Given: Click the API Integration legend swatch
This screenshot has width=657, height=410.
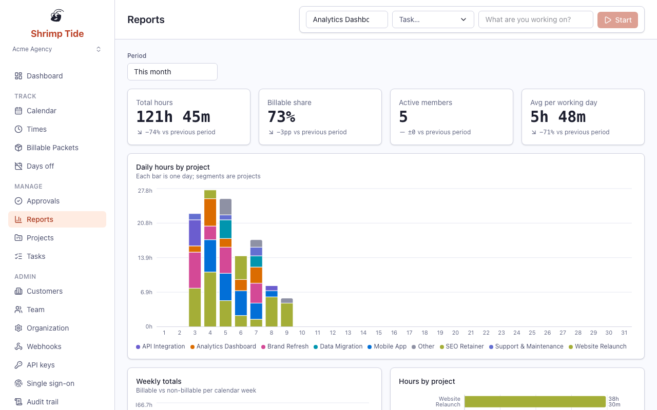Looking at the screenshot, I should pos(138,347).
